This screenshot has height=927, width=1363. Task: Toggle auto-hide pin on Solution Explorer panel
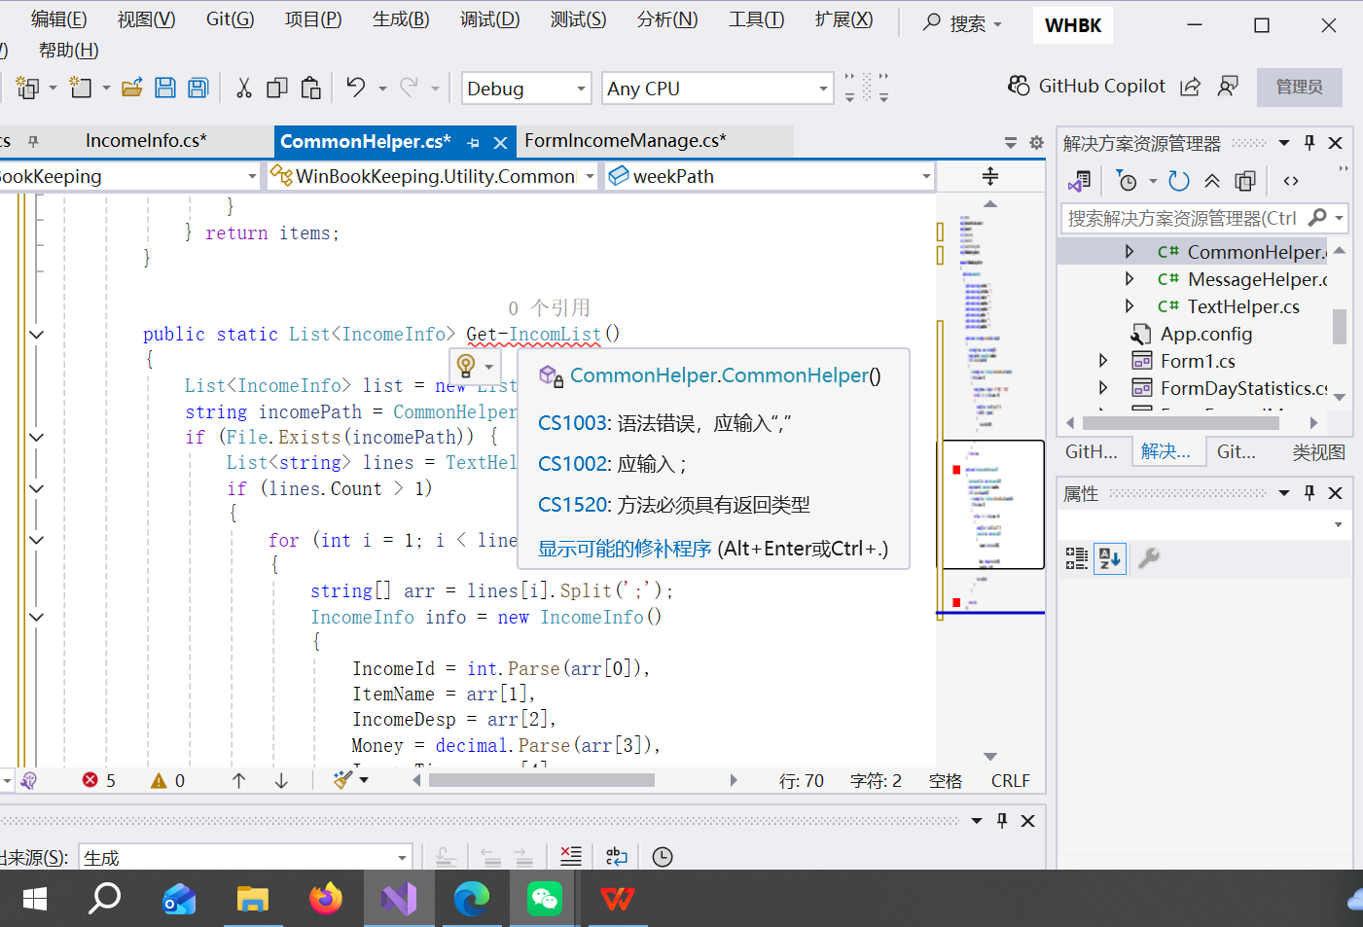click(1309, 143)
